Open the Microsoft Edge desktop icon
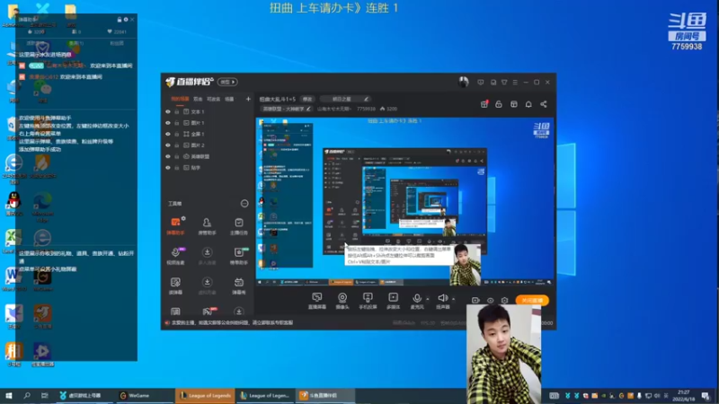This screenshot has height=404, width=719. tap(42, 207)
